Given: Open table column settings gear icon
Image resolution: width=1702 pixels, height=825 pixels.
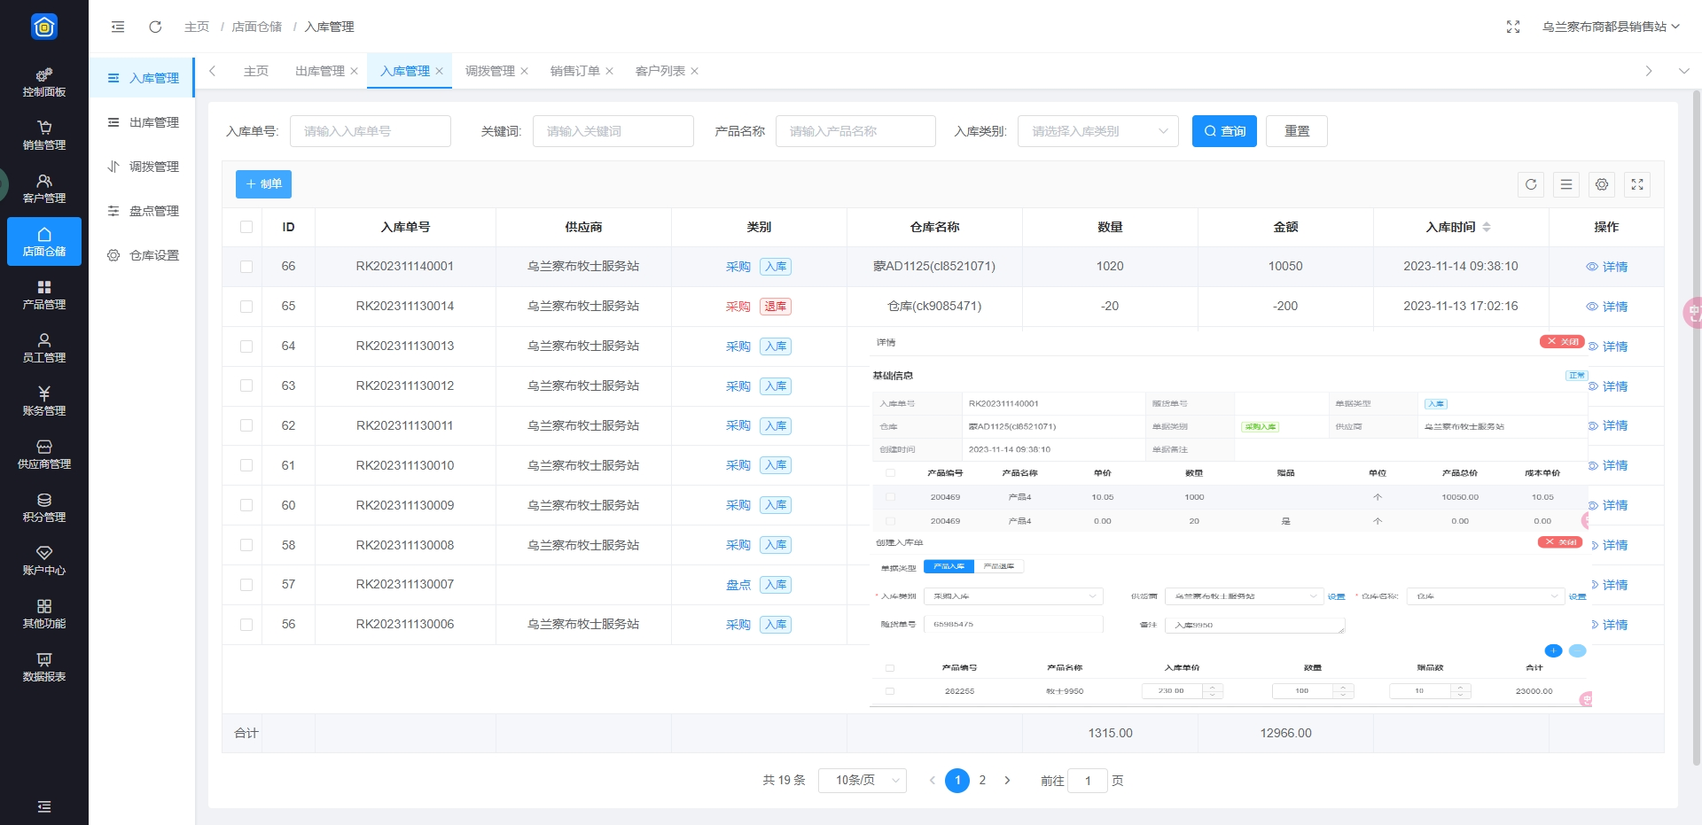Looking at the screenshot, I should [1602, 184].
